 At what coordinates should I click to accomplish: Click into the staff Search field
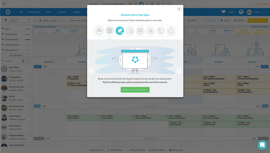10,61
